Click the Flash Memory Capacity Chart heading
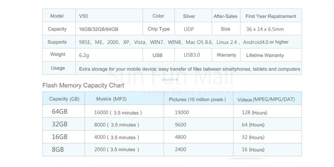Image resolution: width=334 pixels, height=167 pixels. click(x=83, y=86)
